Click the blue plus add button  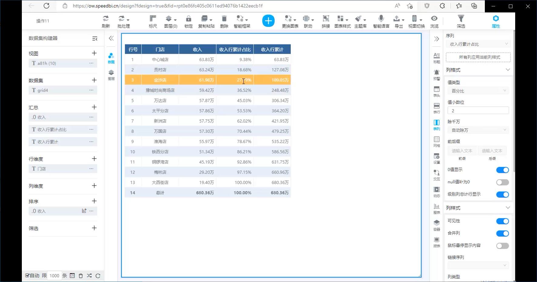click(x=268, y=21)
